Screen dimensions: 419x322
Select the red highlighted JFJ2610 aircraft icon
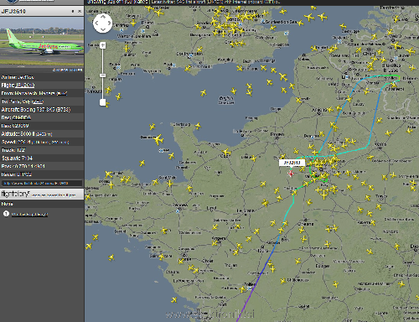[x=291, y=174]
